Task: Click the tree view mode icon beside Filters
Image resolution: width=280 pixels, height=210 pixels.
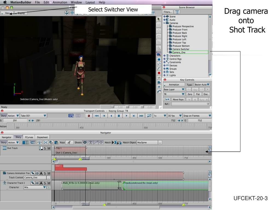Action: coord(177,12)
